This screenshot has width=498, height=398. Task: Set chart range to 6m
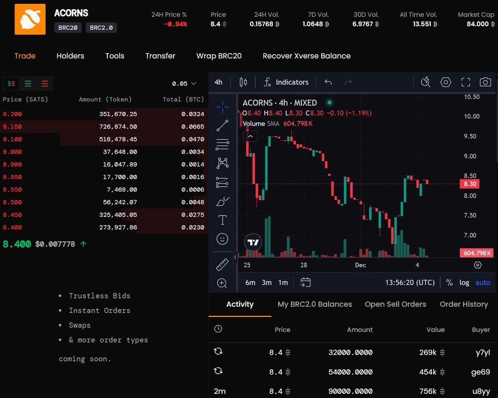pyautogui.click(x=250, y=283)
